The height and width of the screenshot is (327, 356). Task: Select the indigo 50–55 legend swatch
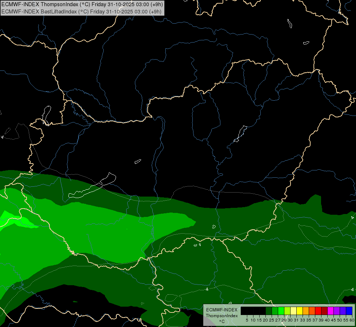pos(343,311)
